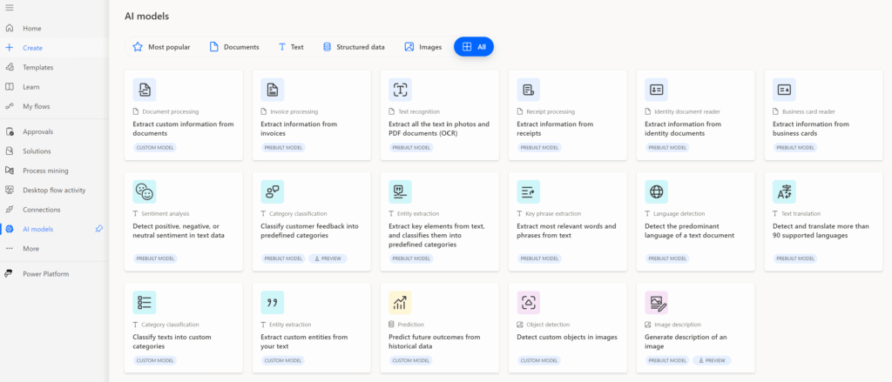Select the Business card reader icon
This screenshot has width=892, height=382.
click(x=785, y=90)
